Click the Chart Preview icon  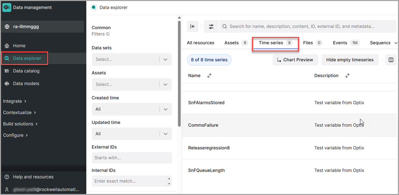[279, 60]
